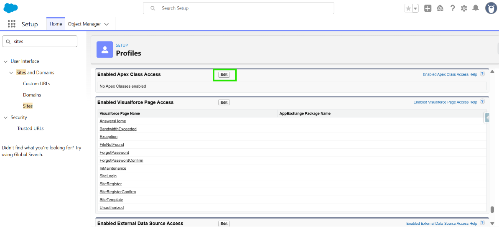Image resolution: width=499 pixels, height=229 pixels.
Task: Click the Salesforce cloud logo
Action: click(x=10, y=8)
